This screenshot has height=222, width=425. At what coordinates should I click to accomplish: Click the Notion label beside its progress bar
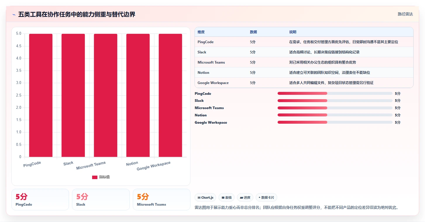(201, 115)
